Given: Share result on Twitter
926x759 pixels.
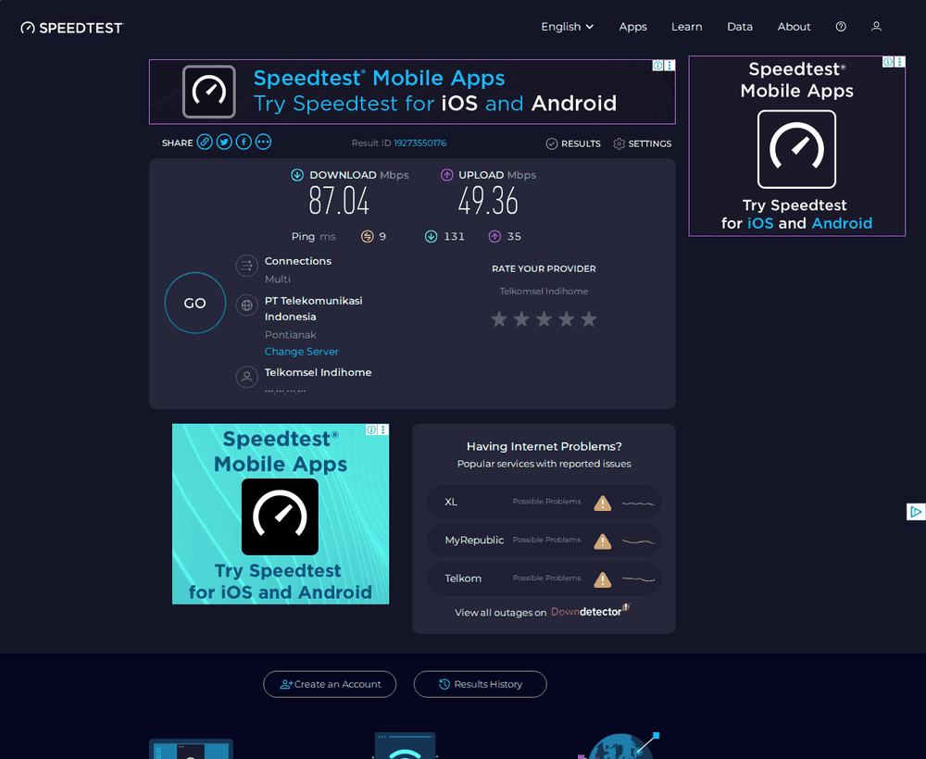Looking at the screenshot, I should pyautogui.click(x=224, y=143).
